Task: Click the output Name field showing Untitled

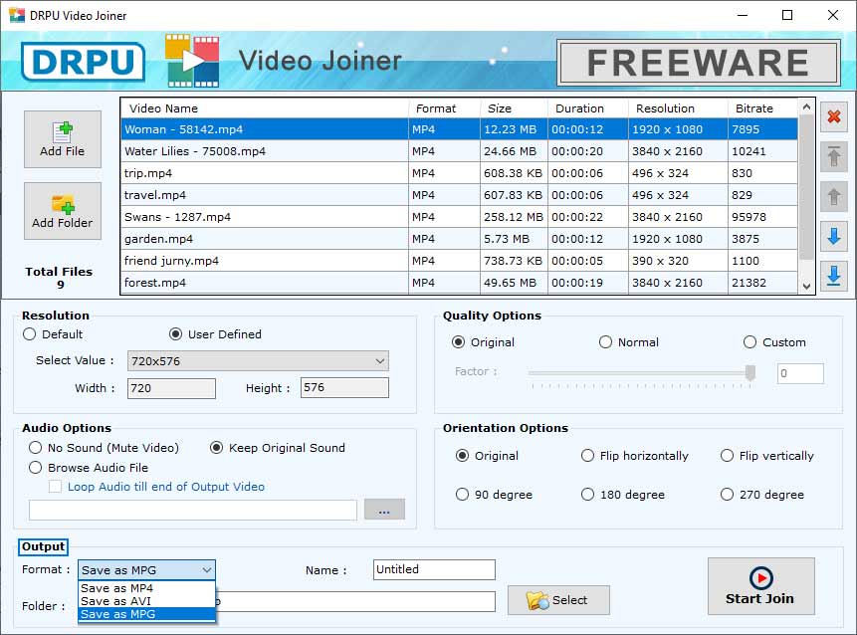Action: 435,569
